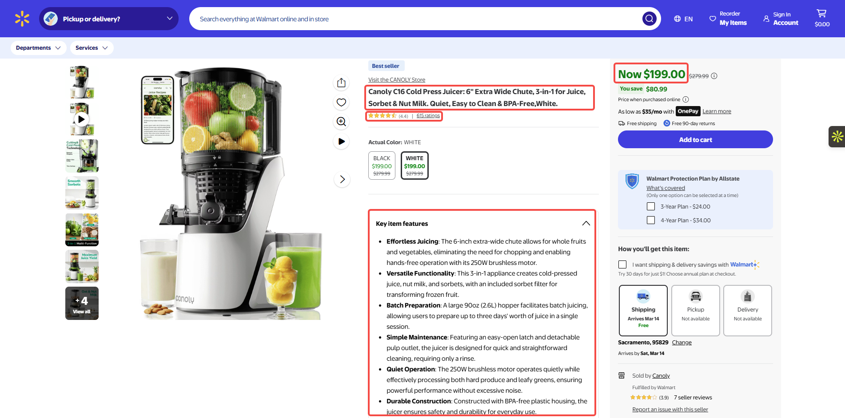Open the +4 View all thumbnail
Screen dimensions: 845x418
pos(82,303)
